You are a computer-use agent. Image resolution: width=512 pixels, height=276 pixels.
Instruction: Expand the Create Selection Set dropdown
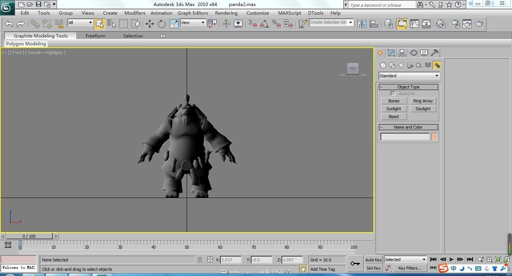pyautogui.click(x=351, y=22)
